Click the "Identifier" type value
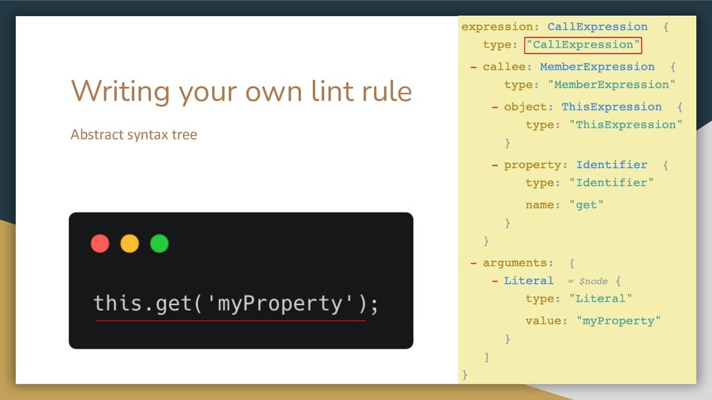This screenshot has width=712, height=400. click(611, 183)
